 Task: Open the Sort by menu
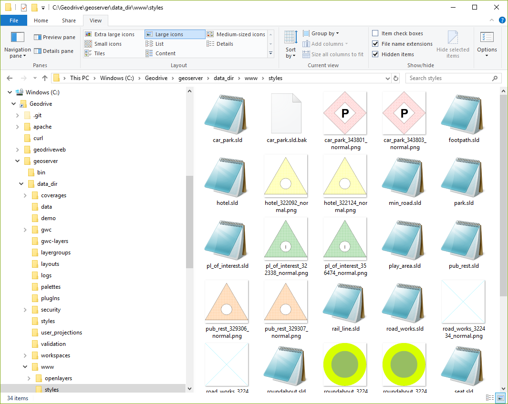click(290, 44)
